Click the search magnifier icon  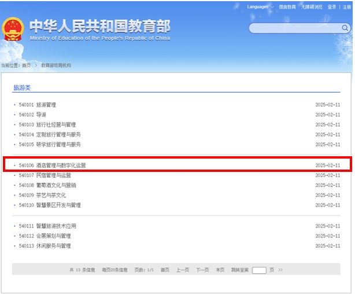pyautogui.click(x=345, y=28)
